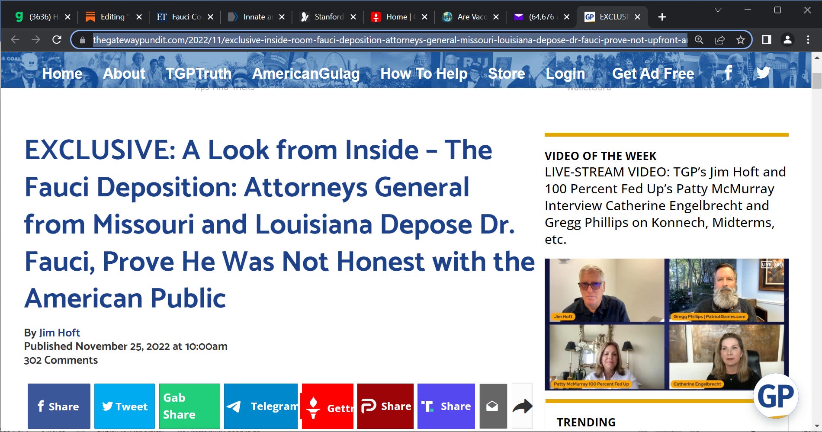Open the video of the week thumbnail
The width and height of the screenshot is (822, 432).
coord(667,324)
